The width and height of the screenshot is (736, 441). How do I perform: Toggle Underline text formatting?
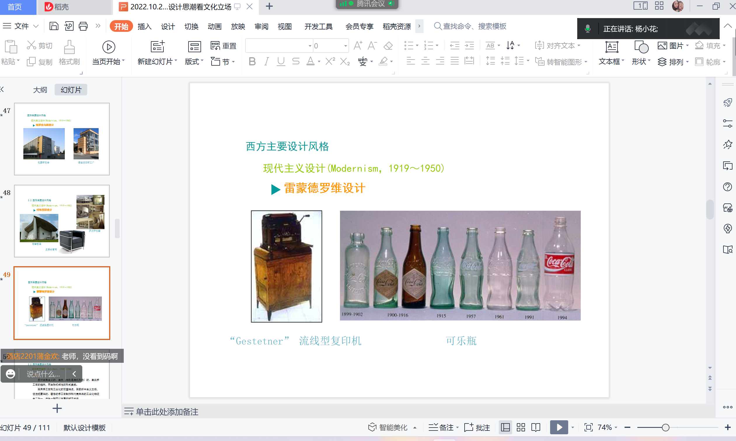point(281,62)
